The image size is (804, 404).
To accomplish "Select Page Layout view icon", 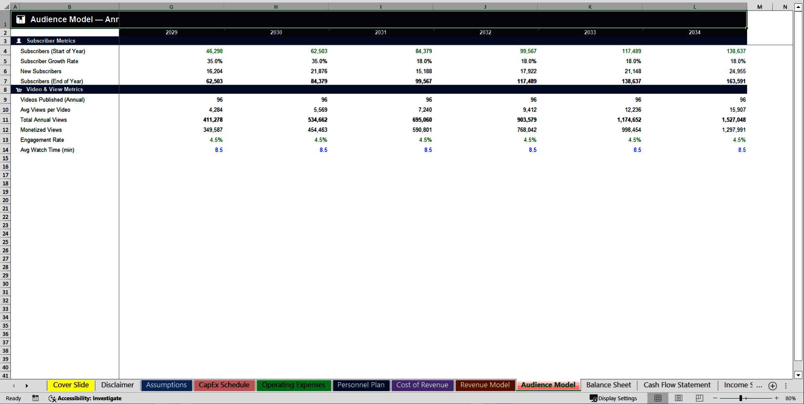I will pos(678,398).
